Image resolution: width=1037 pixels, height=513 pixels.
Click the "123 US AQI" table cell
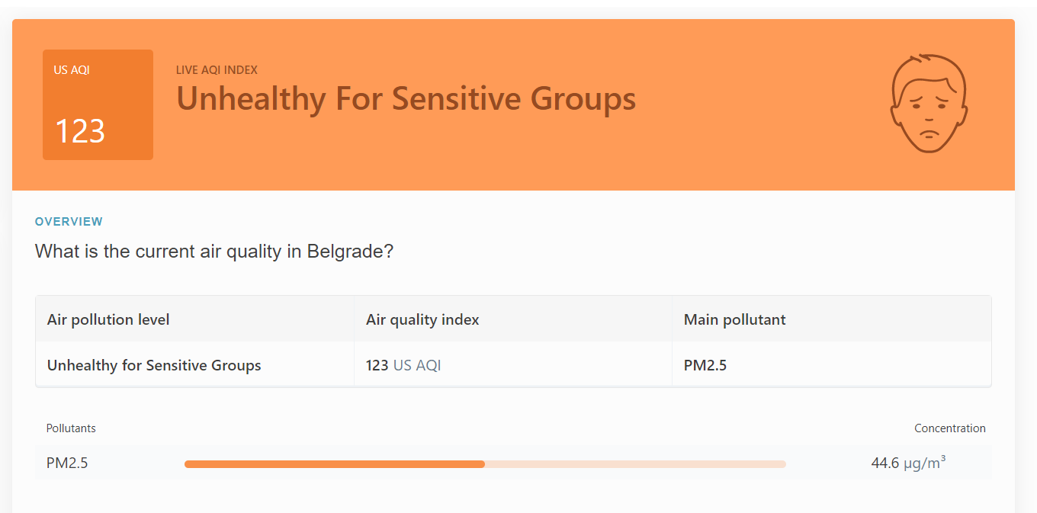(x=403, y=365)
